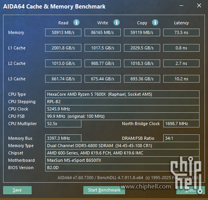Close window with the X icon
The width and height of the screenshot is (208, 200).
(199, 5)
